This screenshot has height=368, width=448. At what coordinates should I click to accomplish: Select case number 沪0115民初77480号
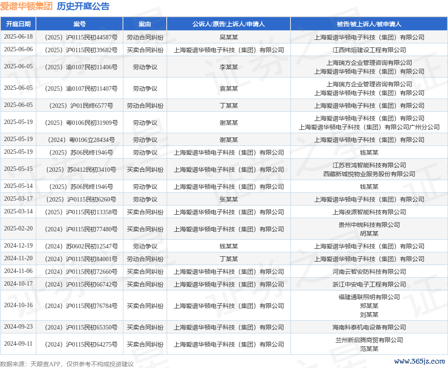click(x=81, y=229)
